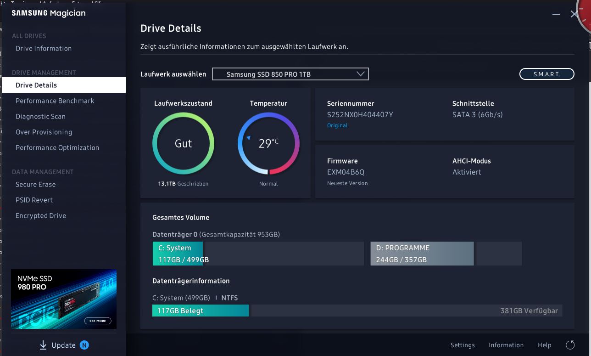Click the 117GB Belegt usage bar
The width and height of the screenshot is (591, 356).
(x=201, y=311)
